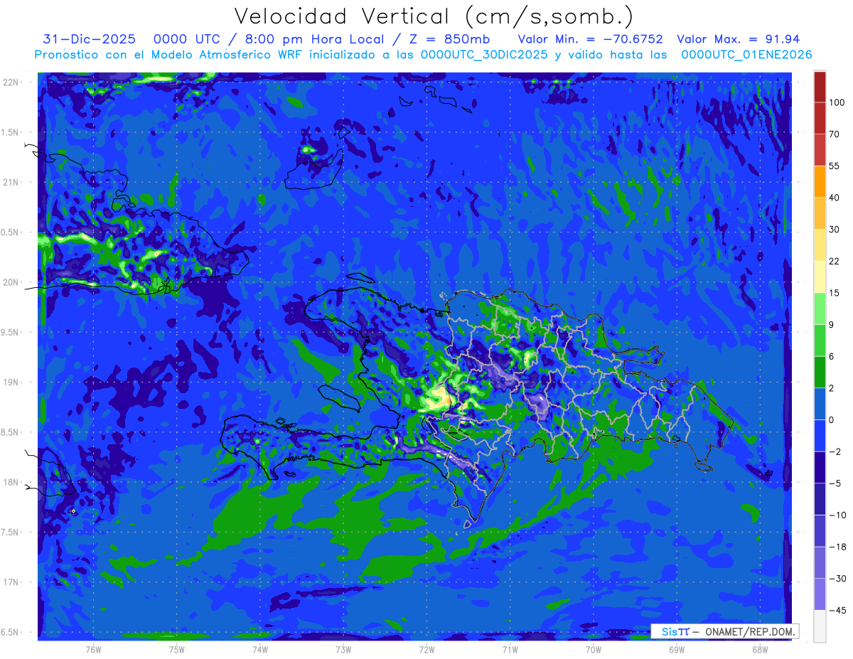Select the orange swatch between 55 and 40

[820, 181]
